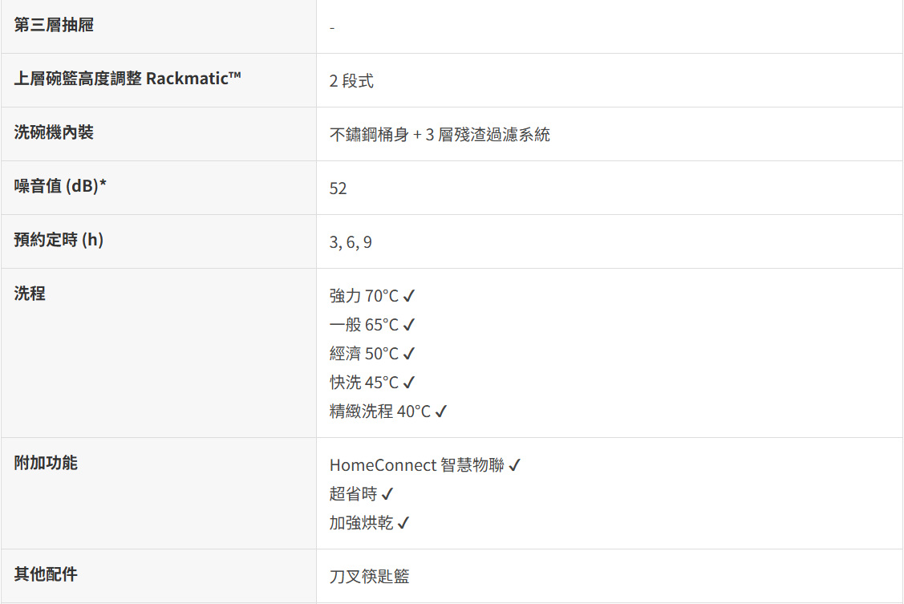
Task: Click the checkmark next to 快洗 45°C
Action: 409,383
